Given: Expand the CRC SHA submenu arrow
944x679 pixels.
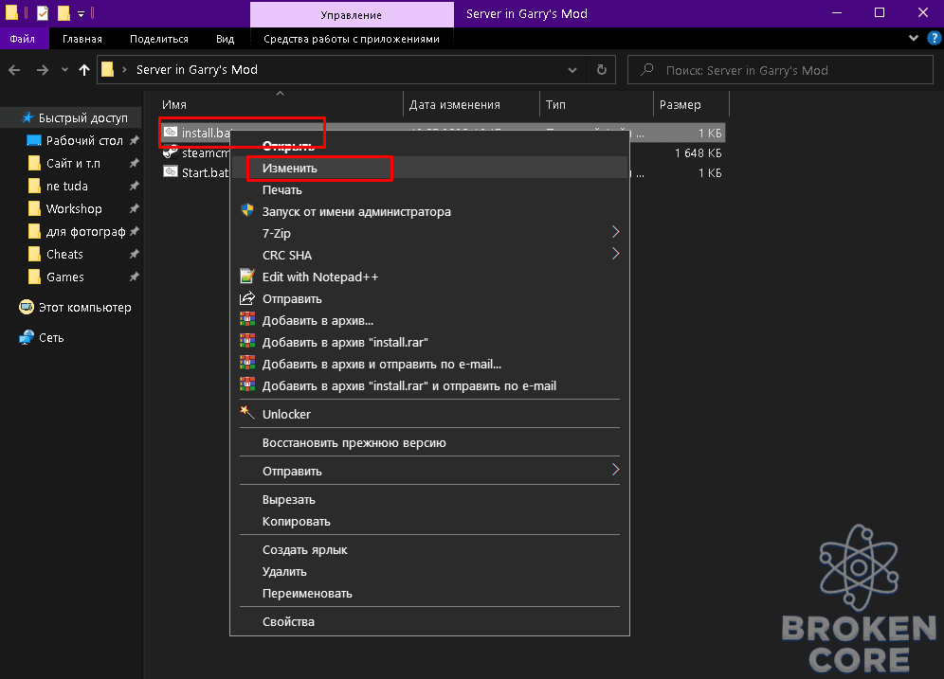Looking at the screenshot, I should [615, 253].
